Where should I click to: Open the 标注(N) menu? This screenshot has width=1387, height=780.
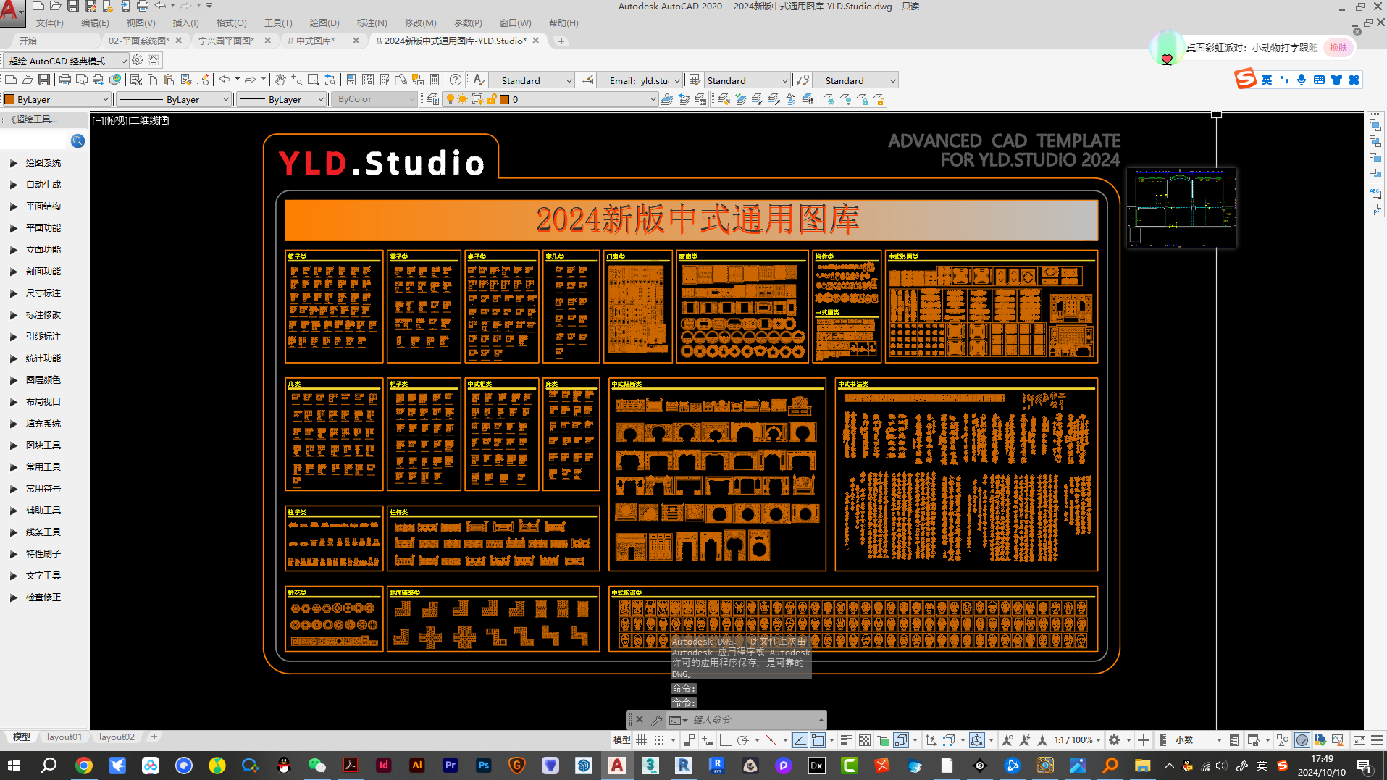tap(372, 23)
